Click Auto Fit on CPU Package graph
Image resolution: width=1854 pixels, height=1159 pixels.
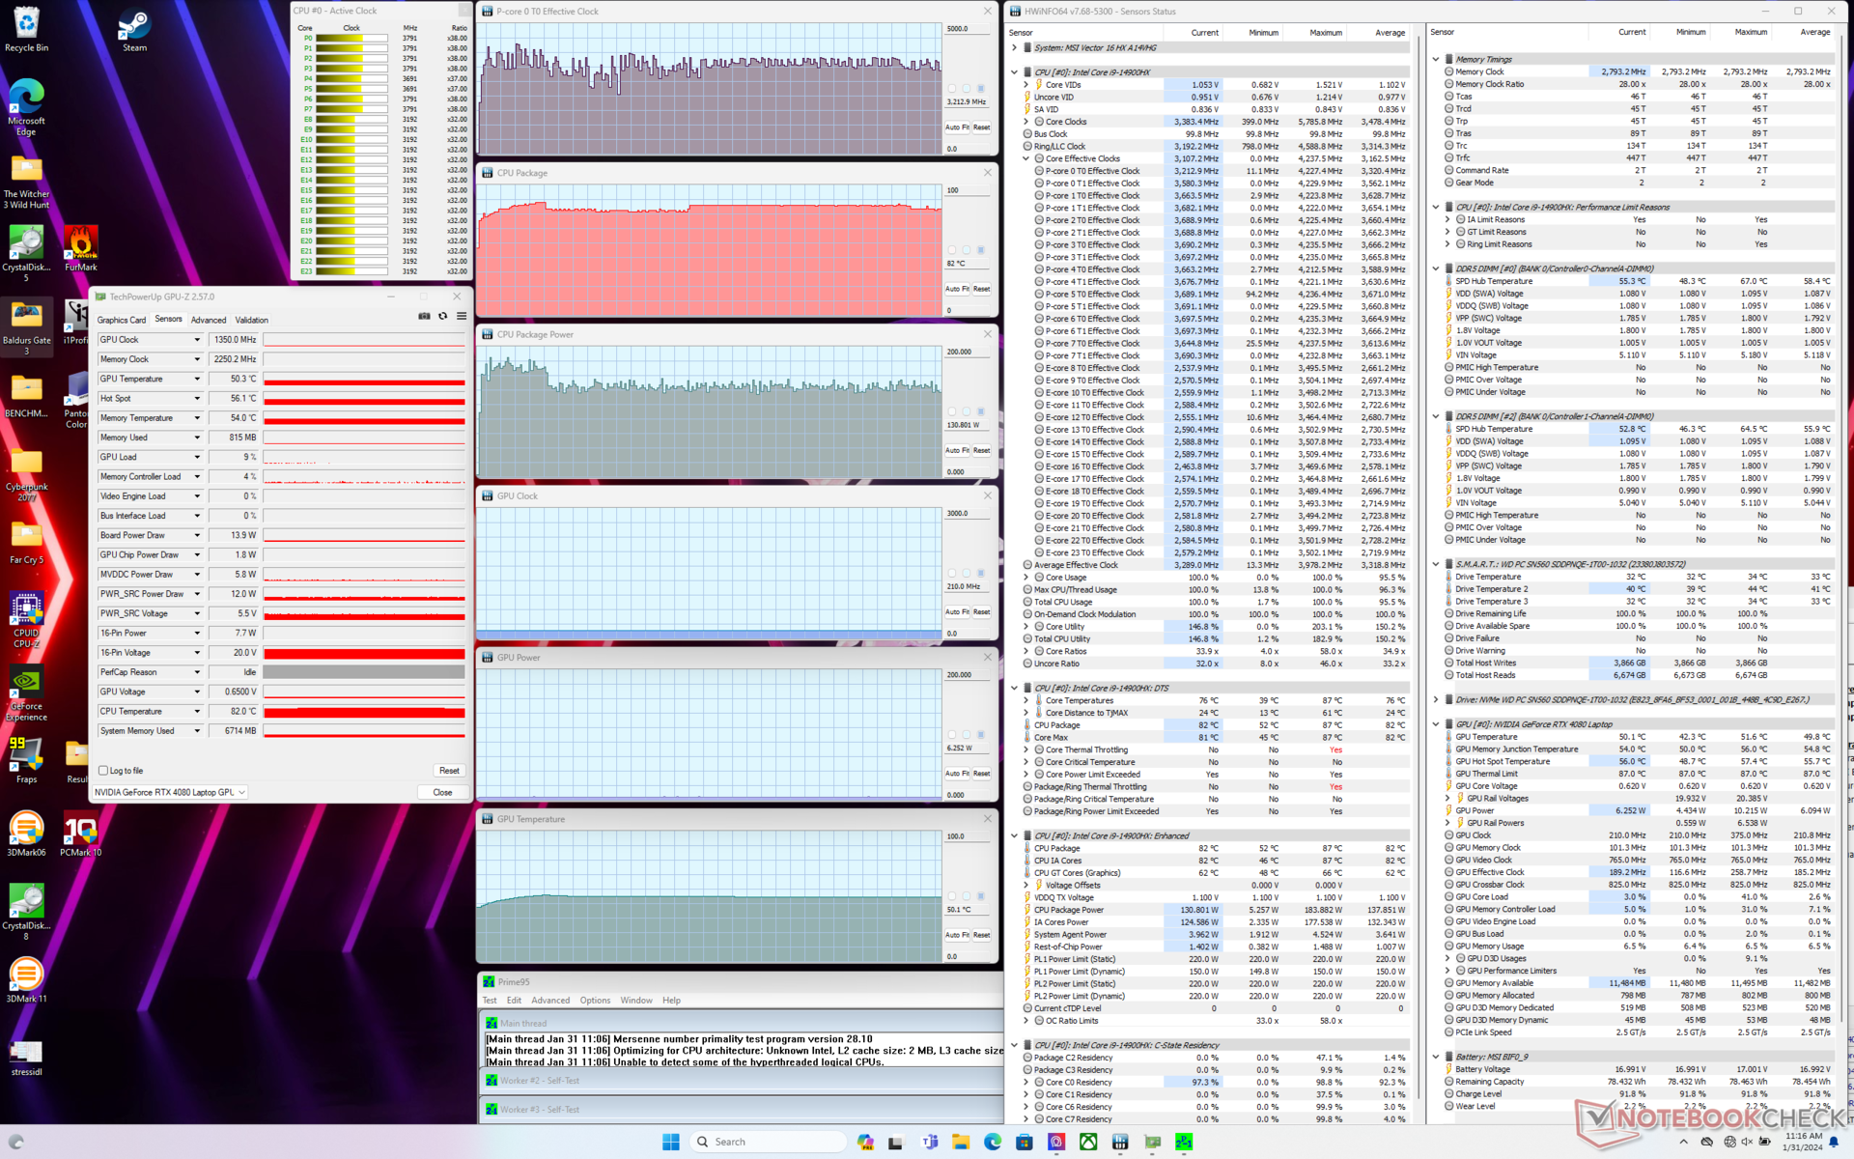tap(955, 289)
